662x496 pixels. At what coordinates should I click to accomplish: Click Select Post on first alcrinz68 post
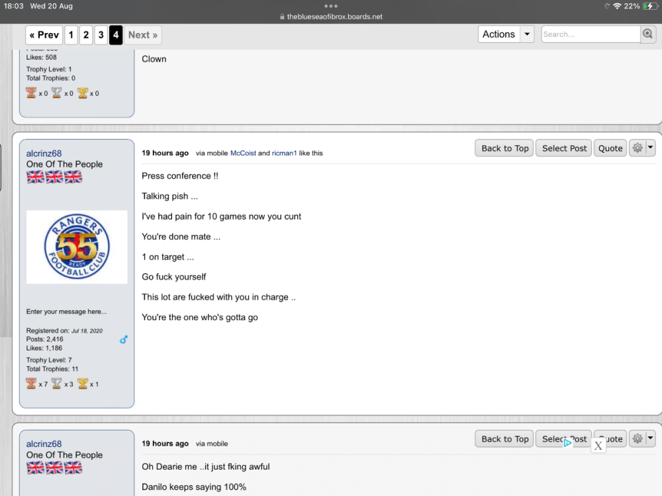[x=564, y=148]
